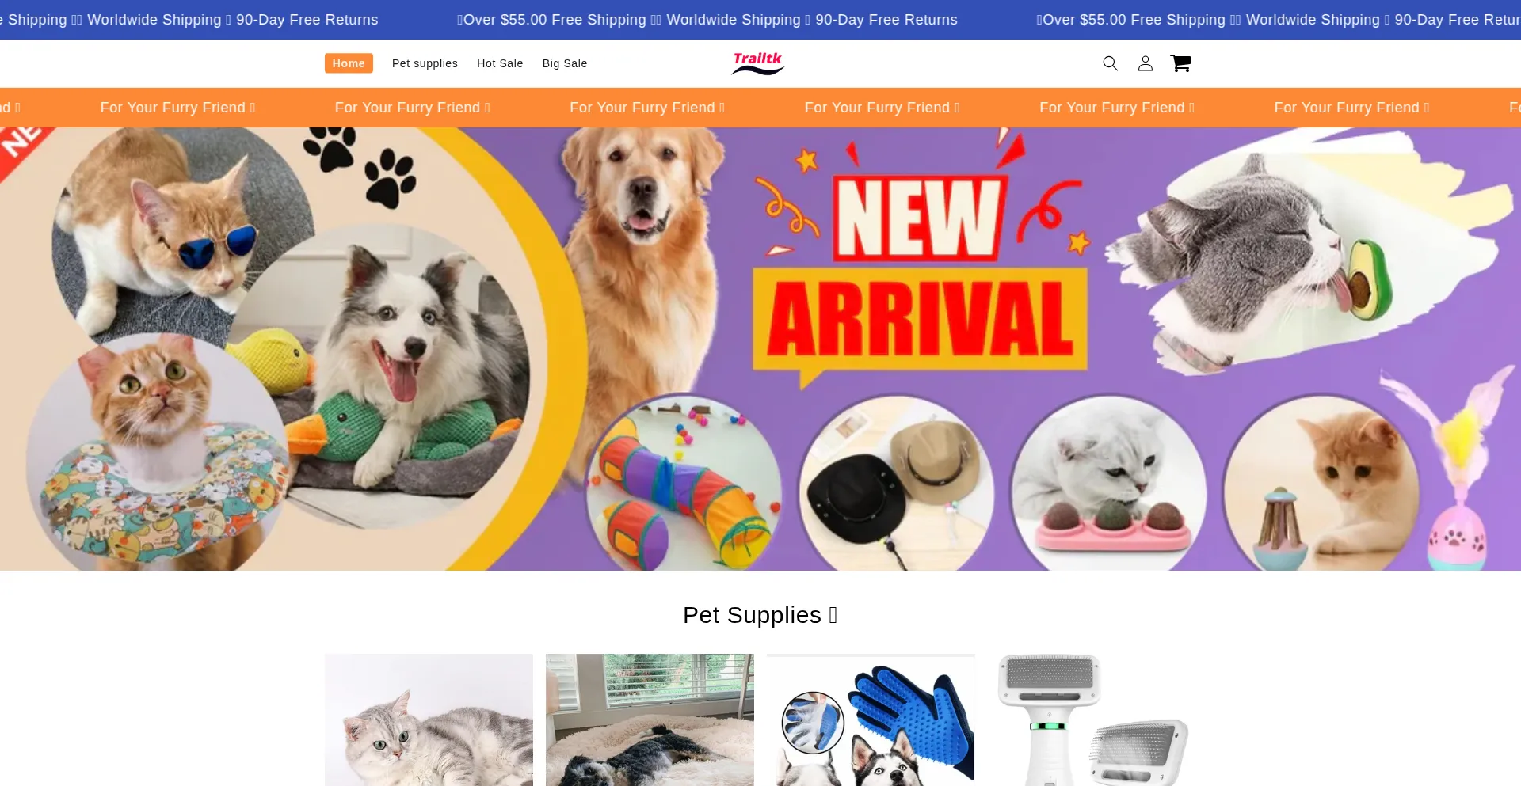Click the cowboy hats circle image

click(x=896, y=483)
